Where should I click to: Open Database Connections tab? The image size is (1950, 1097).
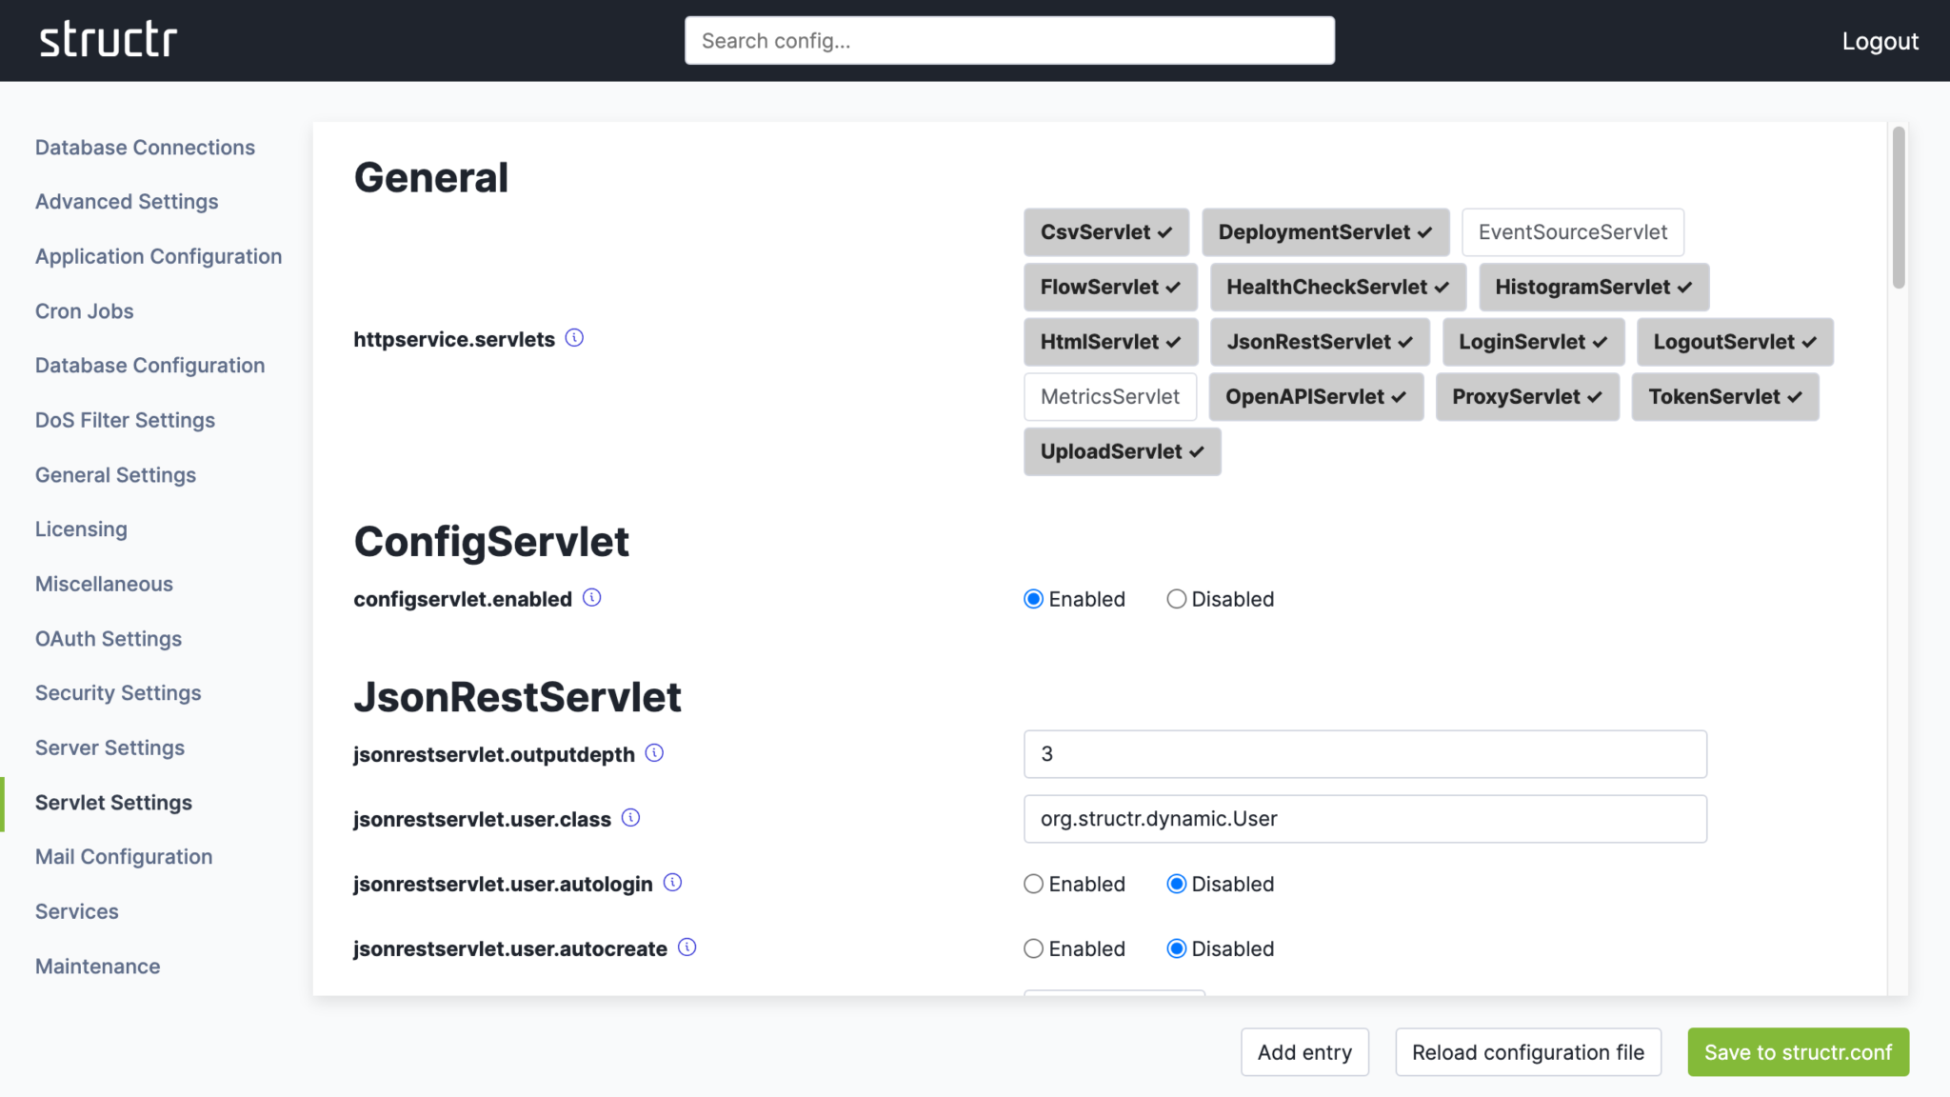tap(145, 148)
